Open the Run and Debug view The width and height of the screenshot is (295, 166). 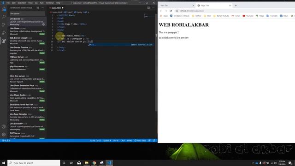[4, 33]
